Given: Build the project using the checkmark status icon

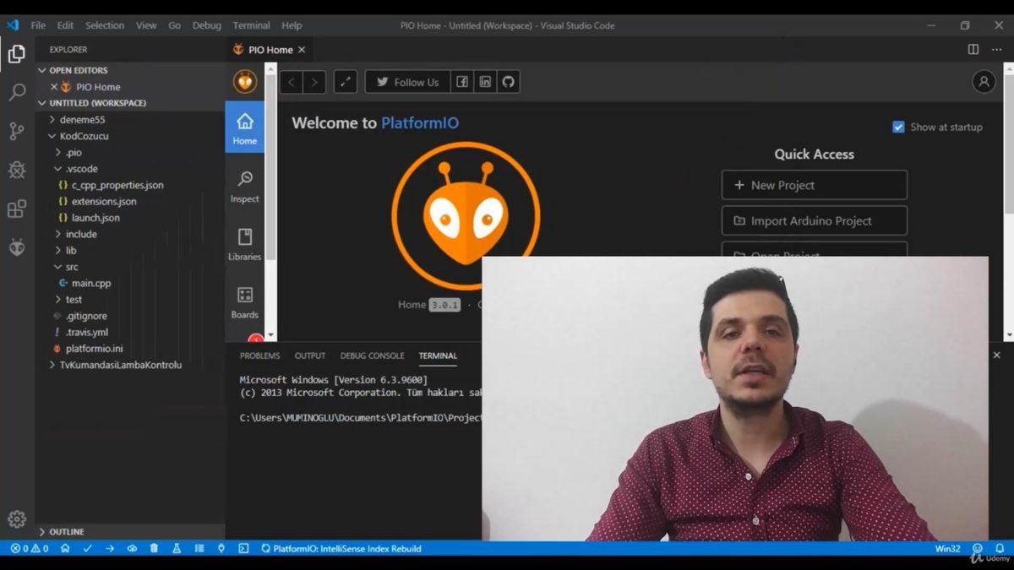Looking at the screenshot, I should [x=87, y=548].
